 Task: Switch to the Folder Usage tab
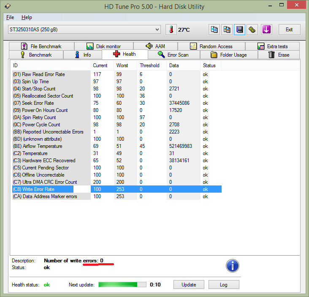[229, 55]
